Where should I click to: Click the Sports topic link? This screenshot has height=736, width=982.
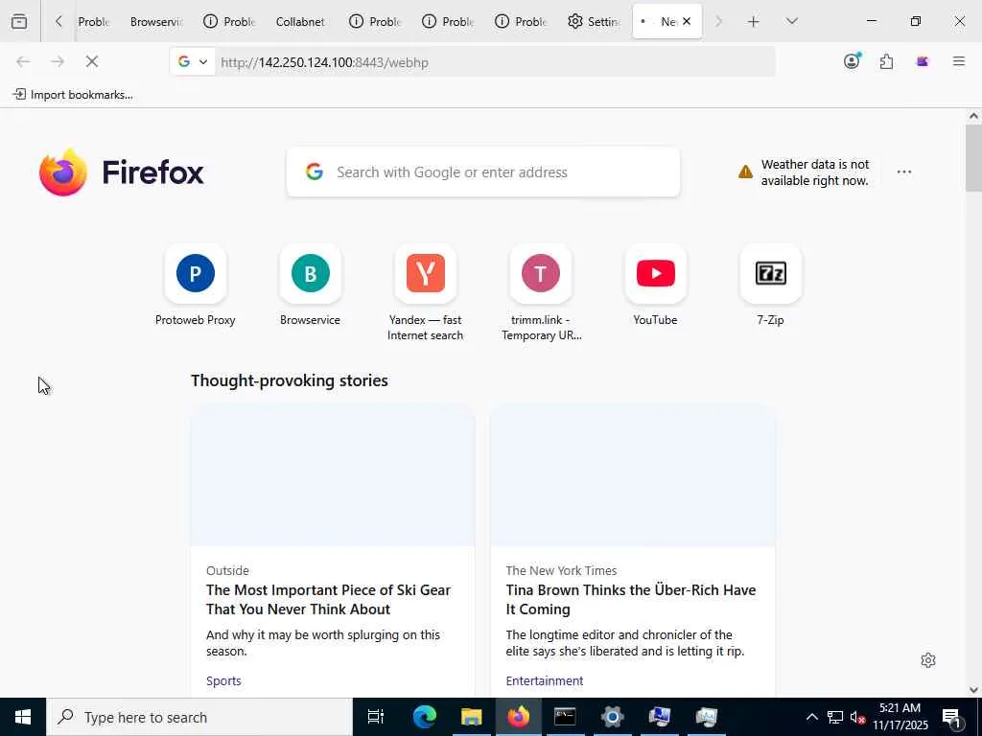point(223,680)
